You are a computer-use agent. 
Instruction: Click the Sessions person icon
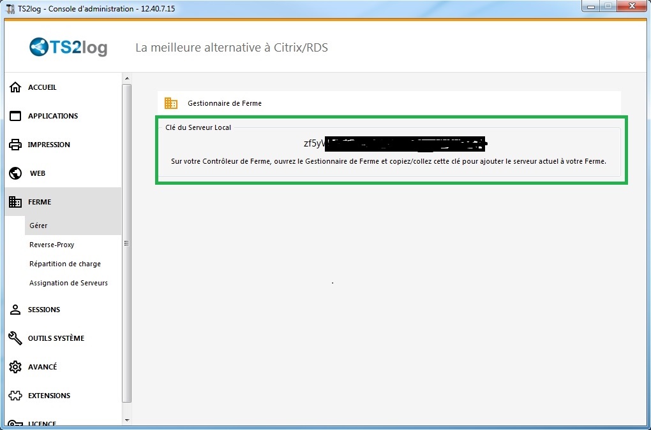(15, 310)
